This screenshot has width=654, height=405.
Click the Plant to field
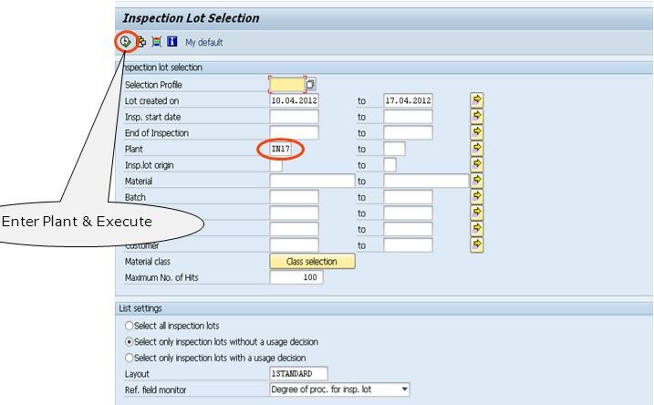point(394,149)
